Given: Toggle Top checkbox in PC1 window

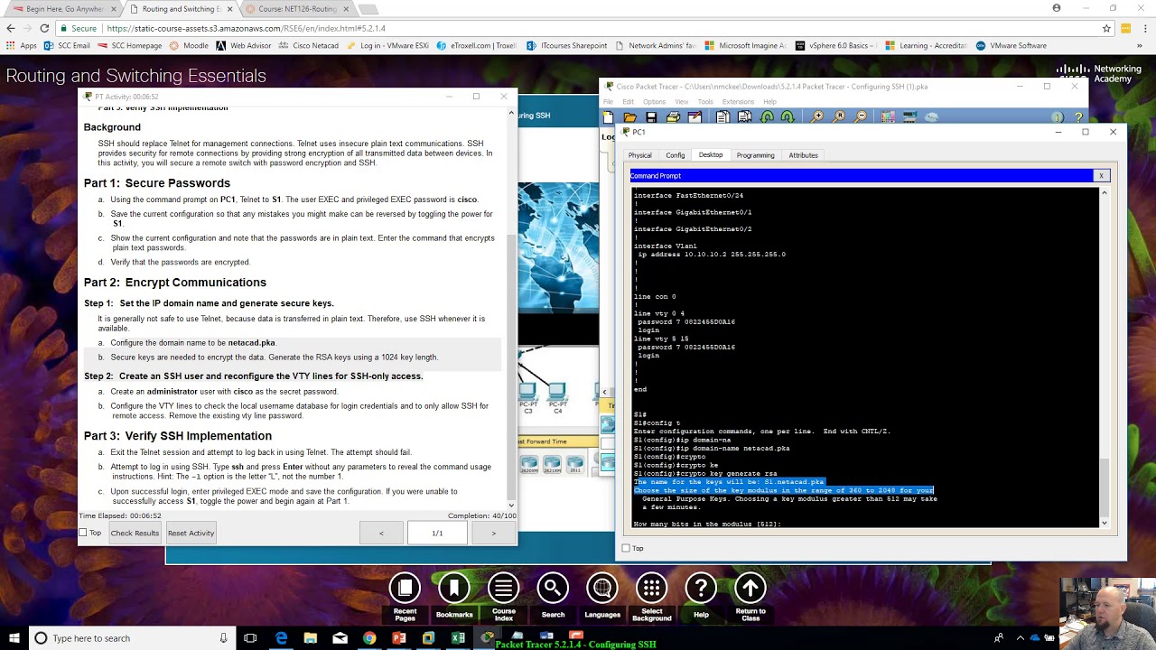Looking at the screenshot, I should tap(626, 548).
